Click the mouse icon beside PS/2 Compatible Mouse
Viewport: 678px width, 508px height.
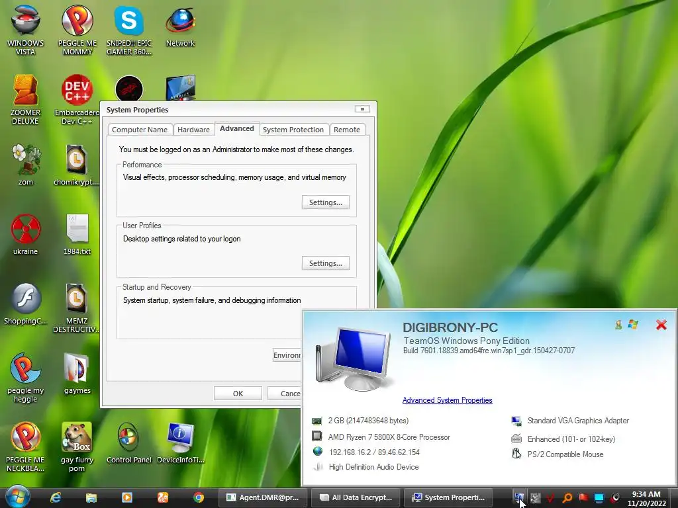[516, 454]
